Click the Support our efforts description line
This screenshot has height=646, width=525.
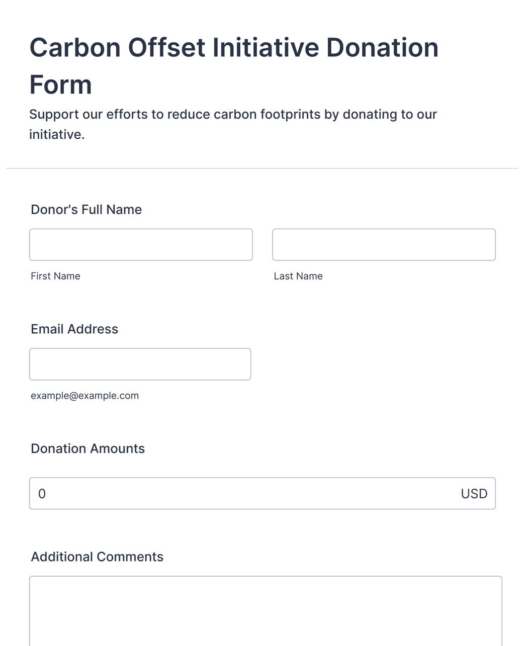(233, 115)
